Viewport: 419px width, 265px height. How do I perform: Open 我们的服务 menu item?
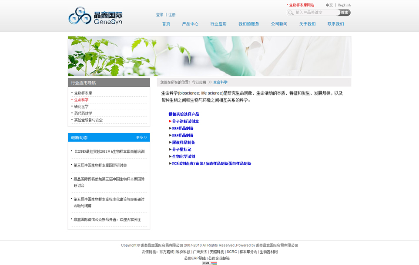click(249, 24)
